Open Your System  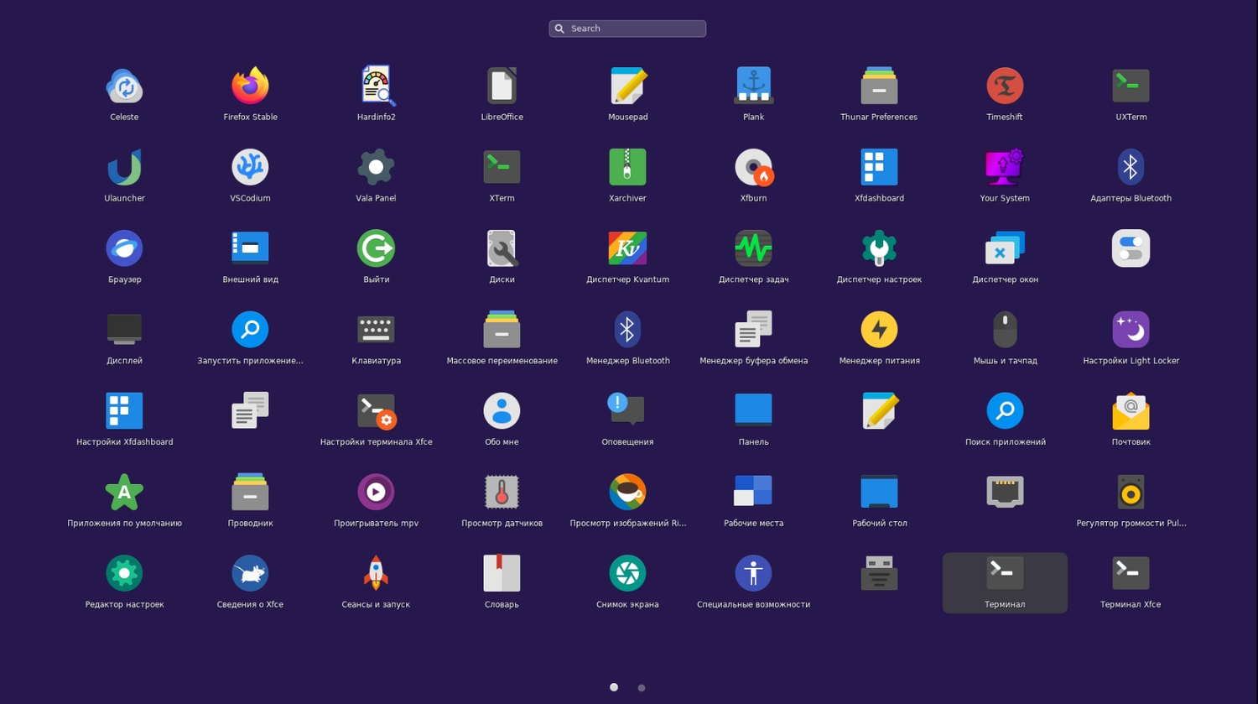click(x=1005, y=167)
